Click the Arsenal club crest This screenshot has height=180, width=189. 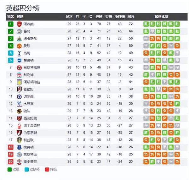(19, 24)
